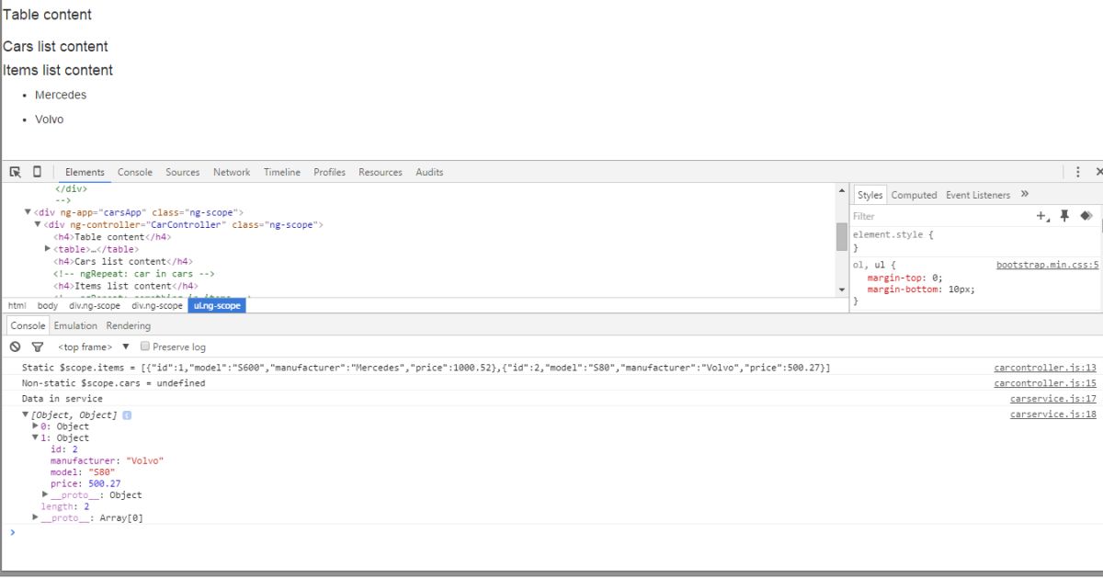Select the h4 Cars list content node
The height and width of the screenshot is (579, 1103).
click(x=123, y=262)
